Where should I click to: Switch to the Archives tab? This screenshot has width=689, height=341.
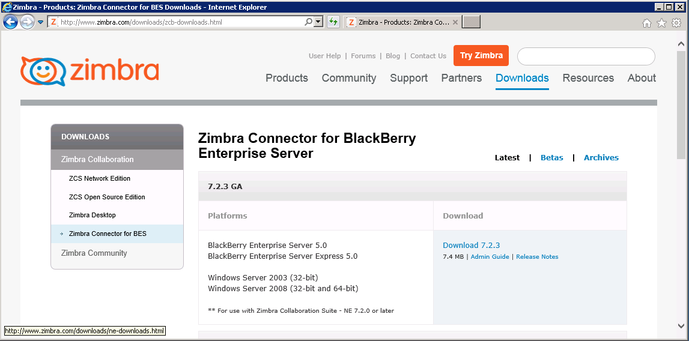coord(601,158)
